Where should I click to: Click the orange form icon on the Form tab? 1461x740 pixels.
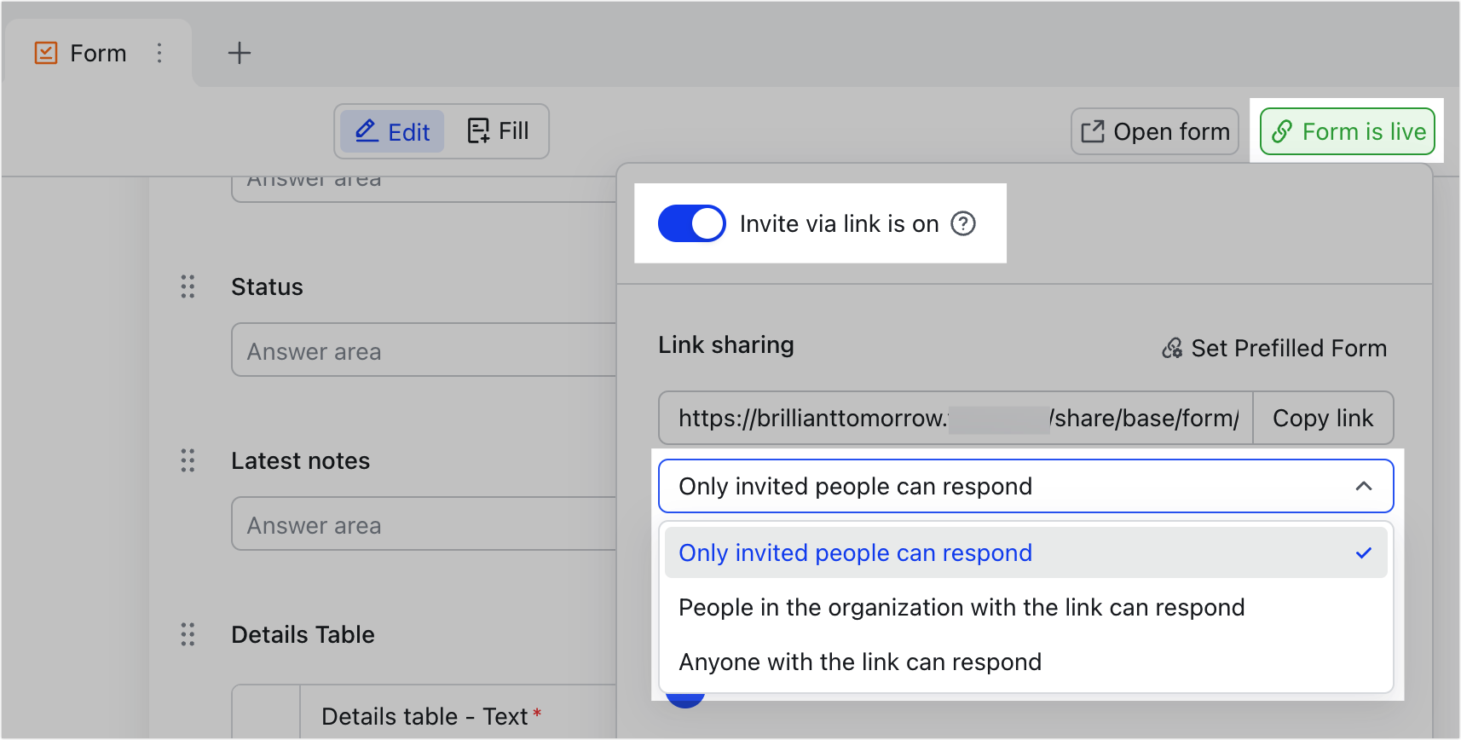(x=46, y=53)
